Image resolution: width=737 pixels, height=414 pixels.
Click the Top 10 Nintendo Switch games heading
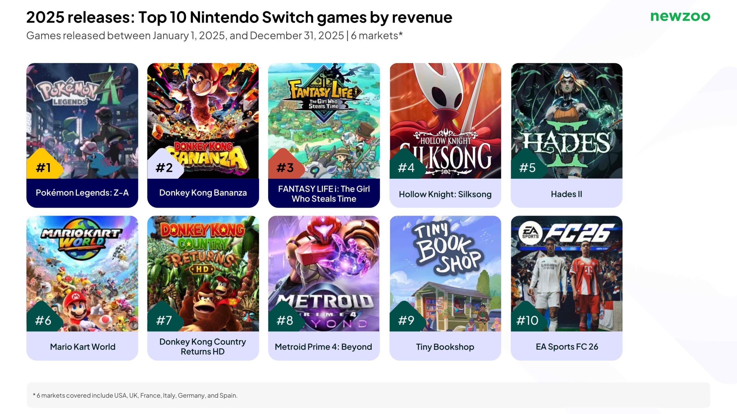(239, 17)
